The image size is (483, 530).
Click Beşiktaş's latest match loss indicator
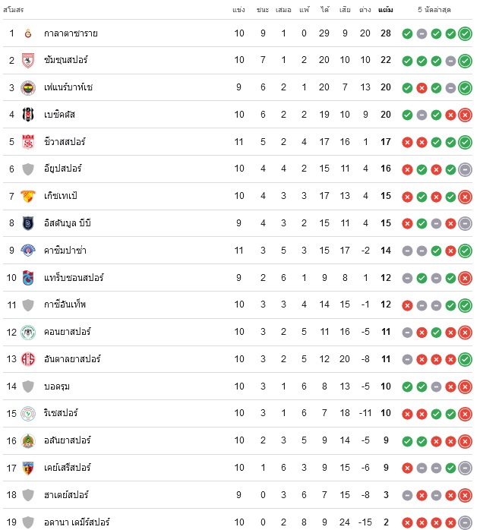pos(465,115)
